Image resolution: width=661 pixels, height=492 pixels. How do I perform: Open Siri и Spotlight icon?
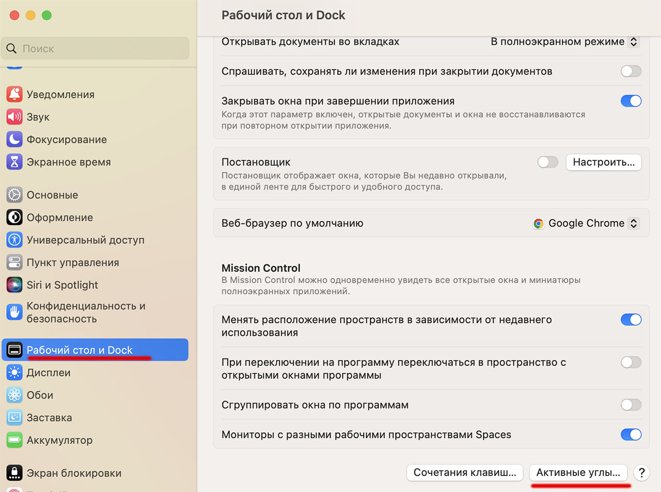pos(14,285)
